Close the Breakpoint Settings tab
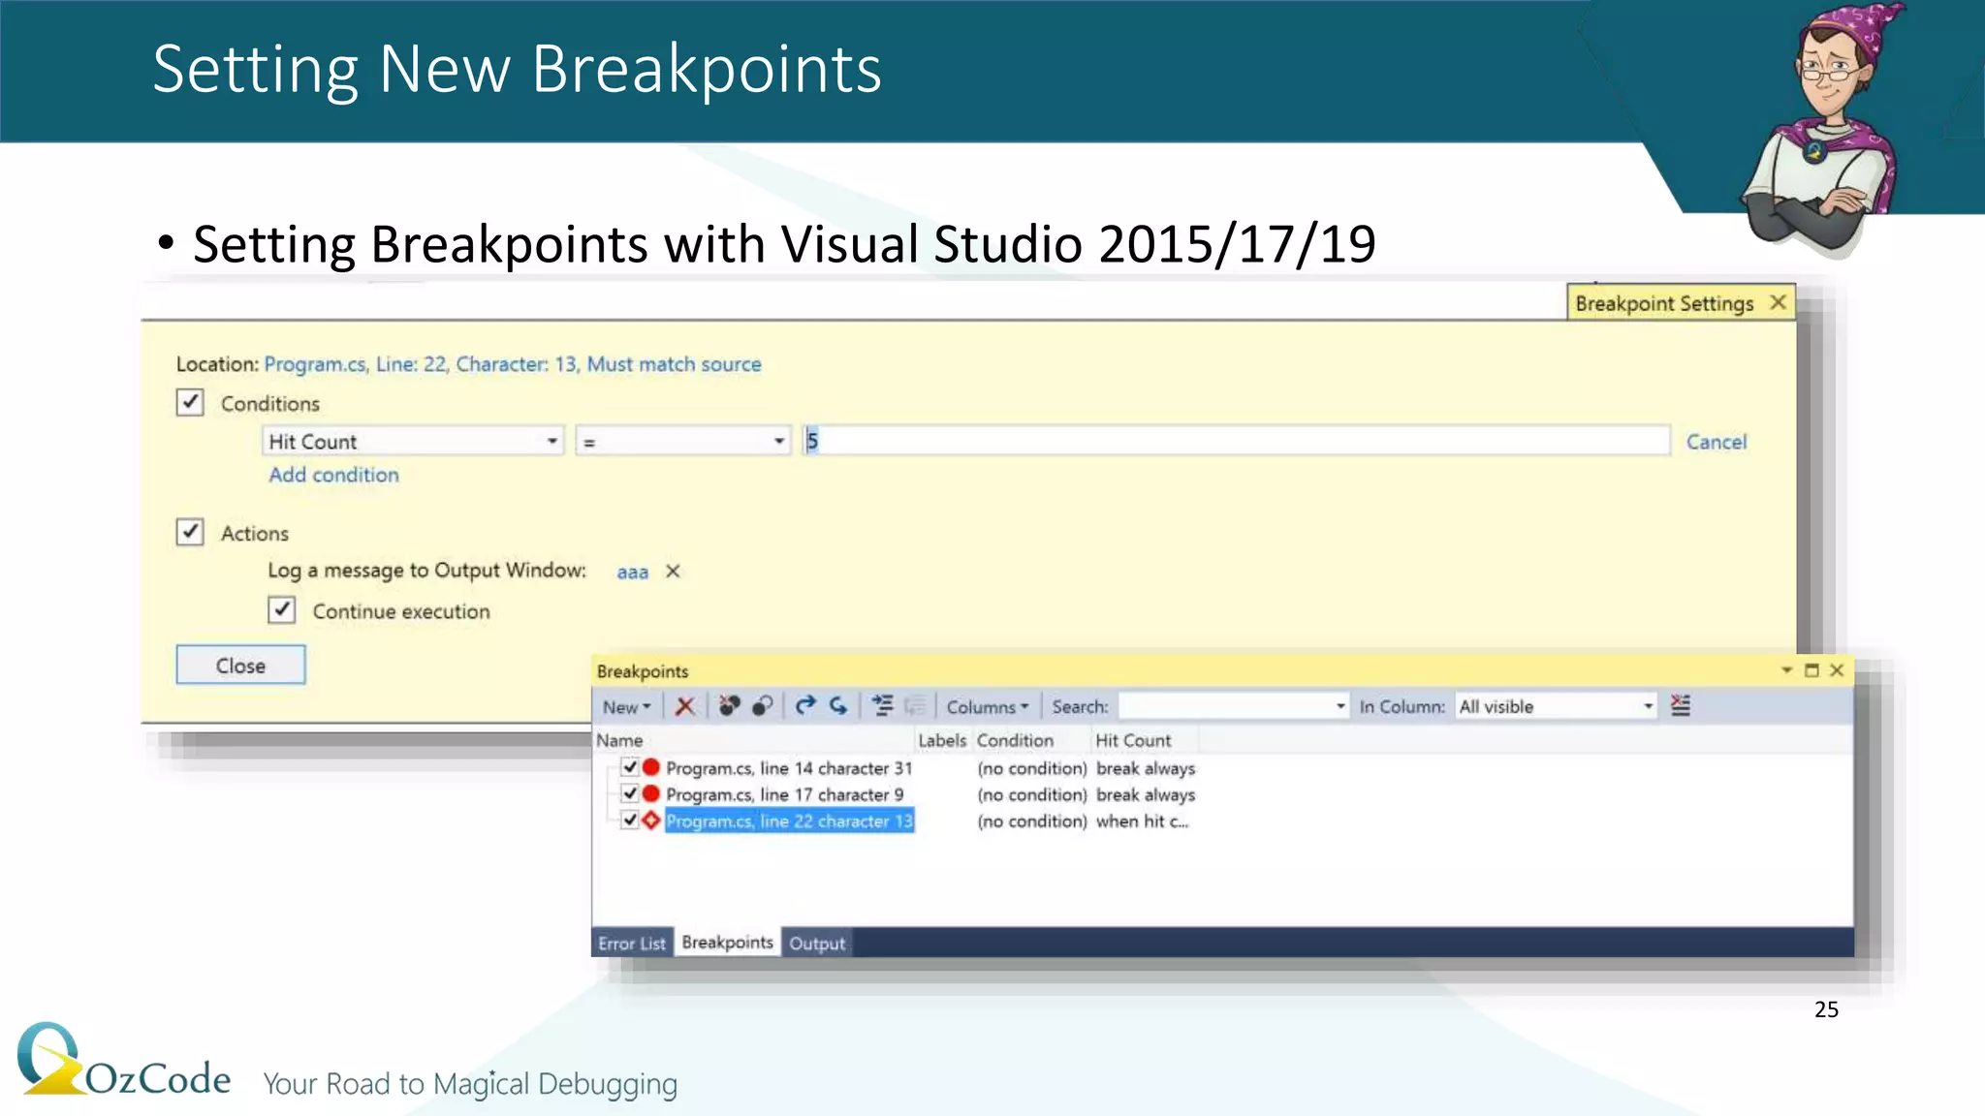The image size is (1985, 1116). tap(1778, 302)
